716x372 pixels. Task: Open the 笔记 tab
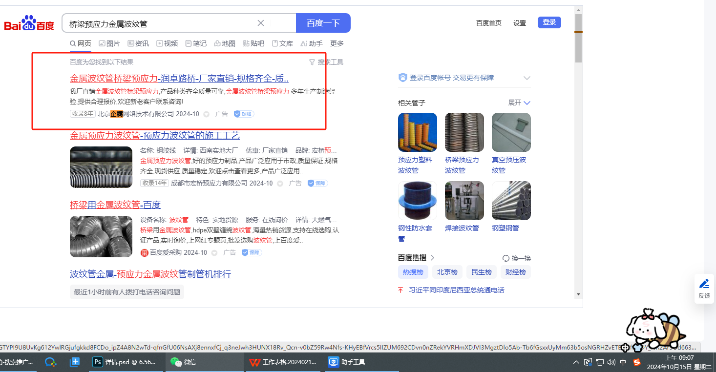click(196, 43)
